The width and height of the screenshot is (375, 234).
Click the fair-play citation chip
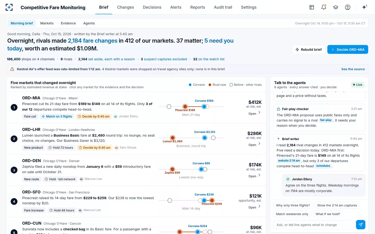point(326,120)
